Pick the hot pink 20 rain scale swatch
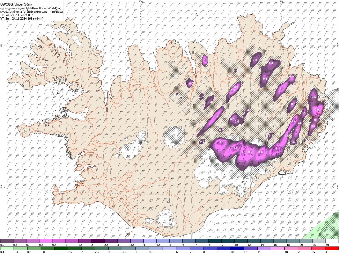 pyautogui.click(x=305, y=248)
